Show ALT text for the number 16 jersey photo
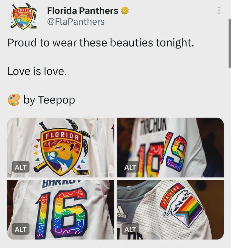The height and width of the screenshot is (248, 231). point(21,229)
